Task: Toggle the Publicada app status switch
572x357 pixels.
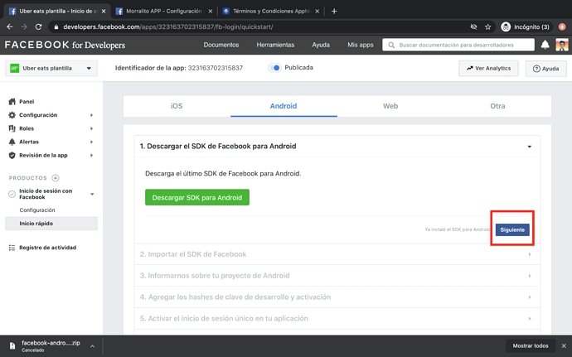Action: (x=274, y=68)
